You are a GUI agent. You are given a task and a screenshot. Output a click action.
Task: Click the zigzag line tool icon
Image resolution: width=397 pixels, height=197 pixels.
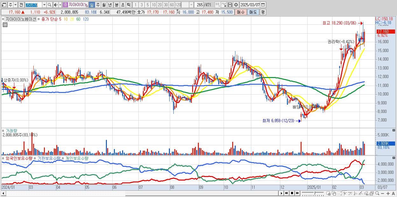pos(355,194)
